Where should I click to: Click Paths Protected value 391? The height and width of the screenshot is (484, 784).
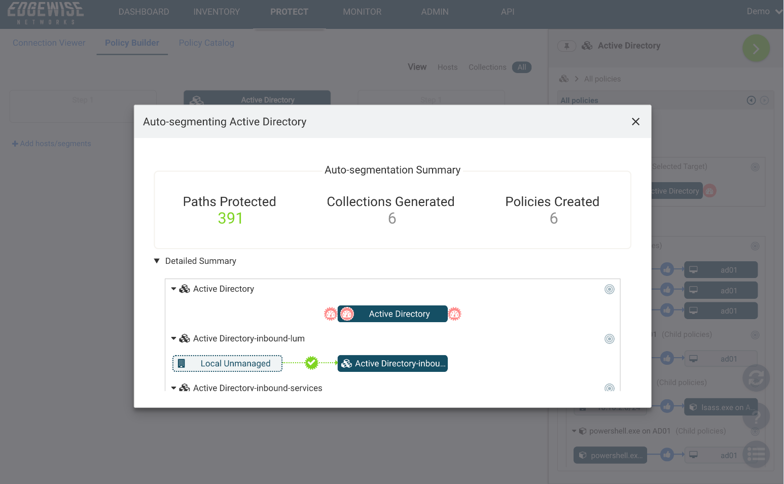pos(230,218)
